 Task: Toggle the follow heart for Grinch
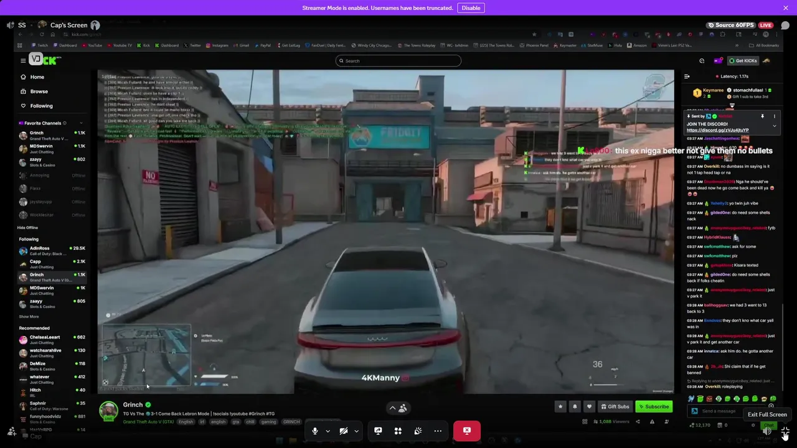pos(589,407)
